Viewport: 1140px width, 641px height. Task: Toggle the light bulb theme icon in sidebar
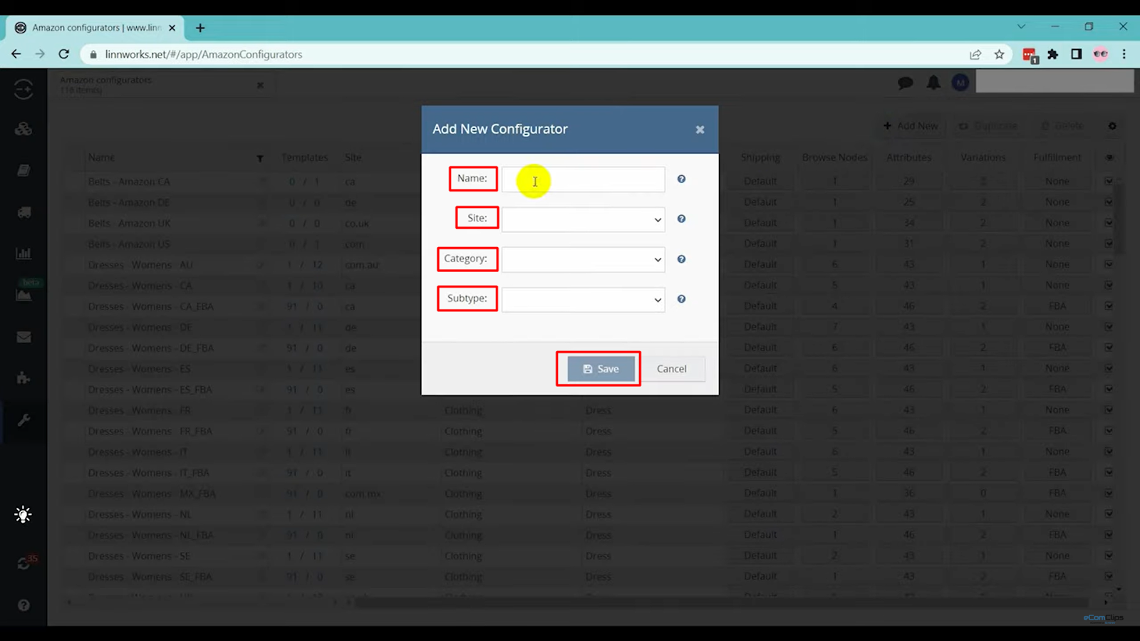[x=23, y=515]
